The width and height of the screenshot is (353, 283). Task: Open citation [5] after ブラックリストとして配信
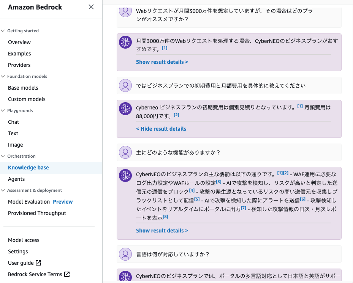[x=197, y=199]
